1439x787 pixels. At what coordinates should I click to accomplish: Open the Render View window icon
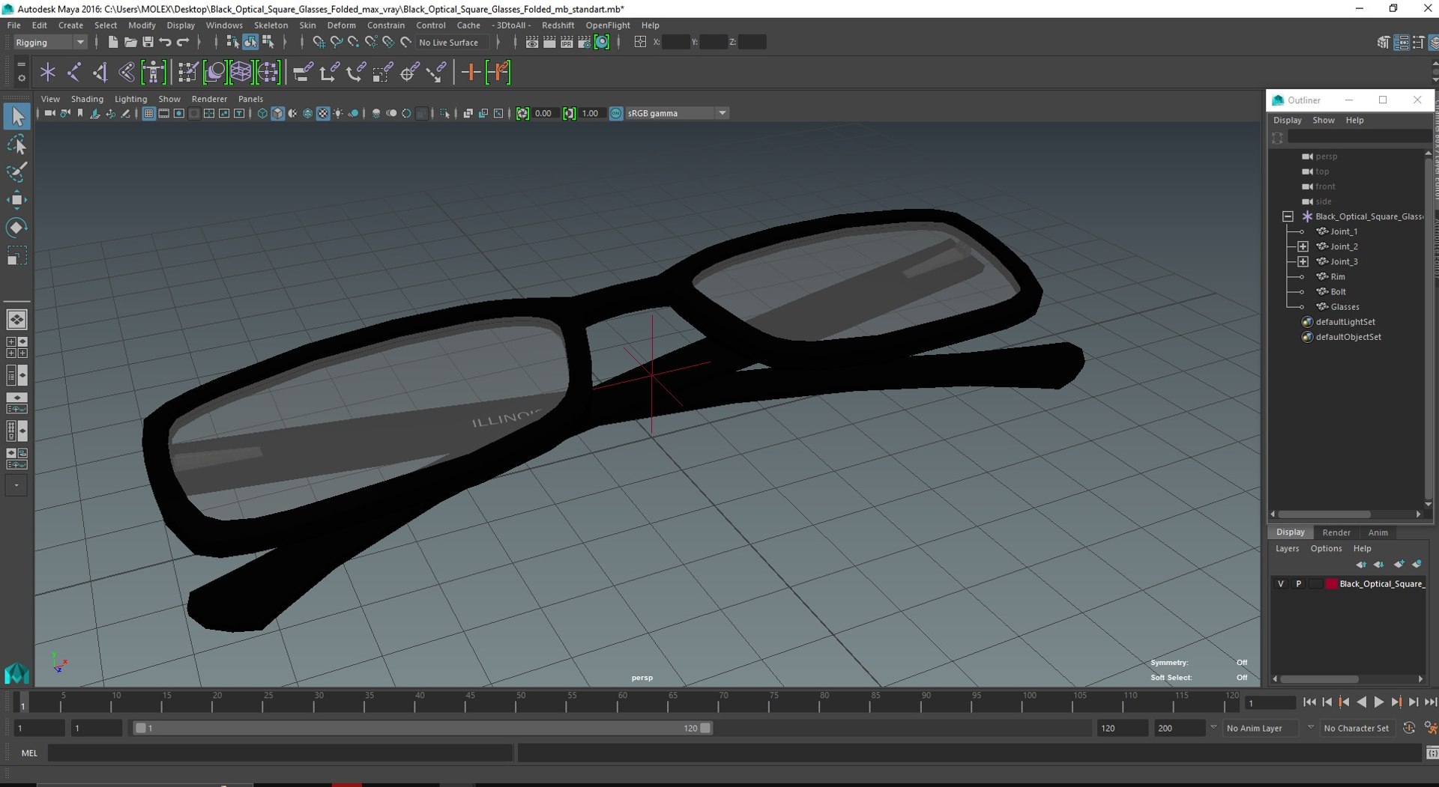[532, 43]
